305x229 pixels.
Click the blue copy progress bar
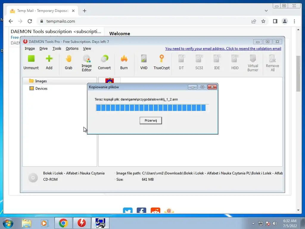pos(152,108)
